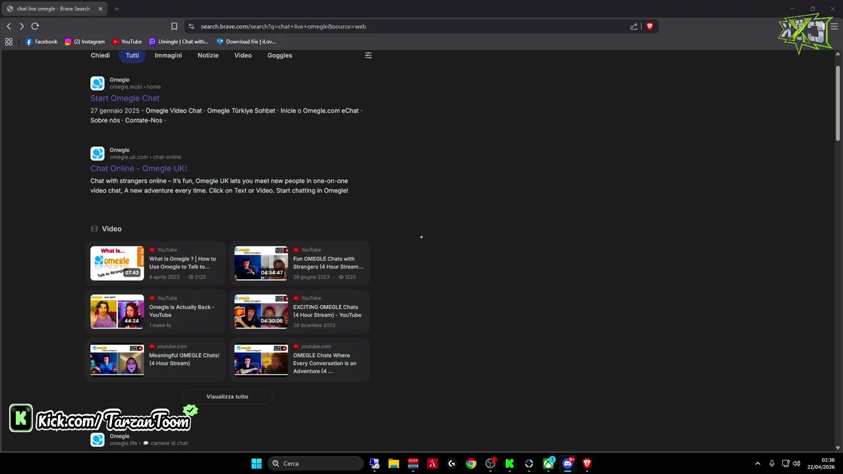Reload the Brave Search page
The height and width of the screenshot is (474, 843).
pos(35,26)
